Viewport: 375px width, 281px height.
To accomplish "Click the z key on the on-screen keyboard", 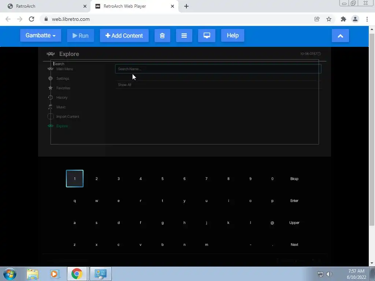I will 75,245.
